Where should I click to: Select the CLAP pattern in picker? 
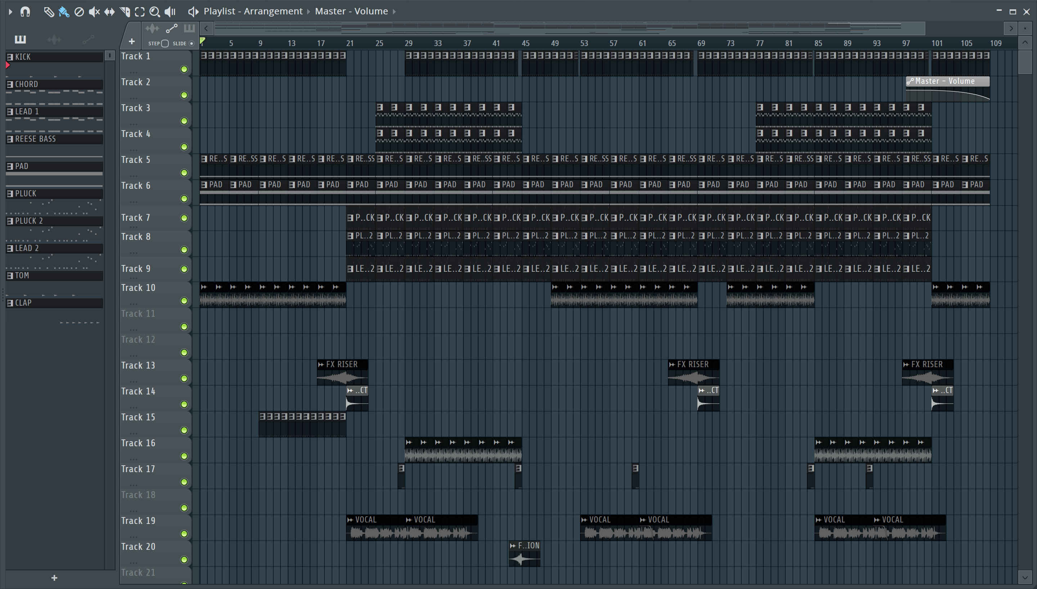click(x=54, y=303)
